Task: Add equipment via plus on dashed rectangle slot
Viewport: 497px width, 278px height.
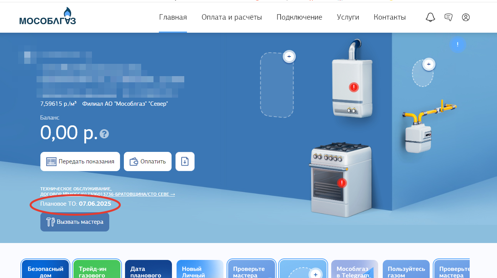Action: pyautogui.click(x=289, y=57)
